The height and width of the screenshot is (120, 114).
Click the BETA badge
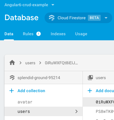pos(94,18)
